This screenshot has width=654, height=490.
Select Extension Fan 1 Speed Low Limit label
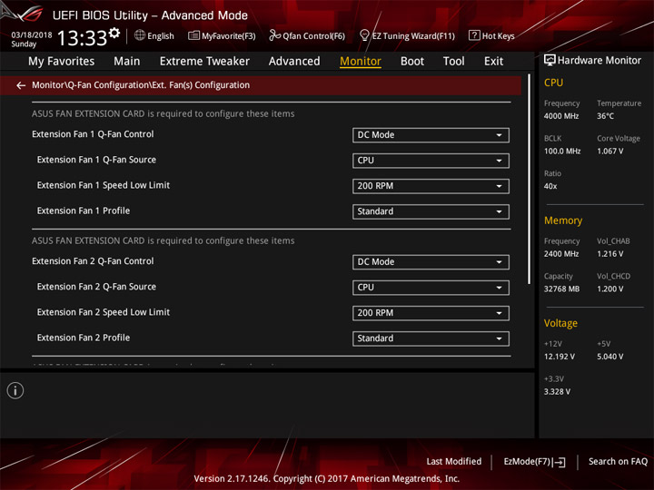103,185
